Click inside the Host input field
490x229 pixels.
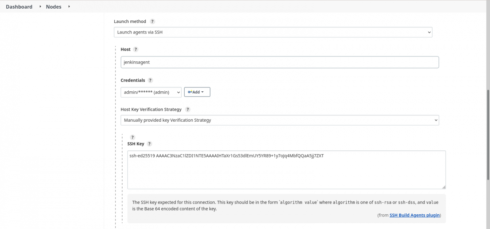pos(279,62)
